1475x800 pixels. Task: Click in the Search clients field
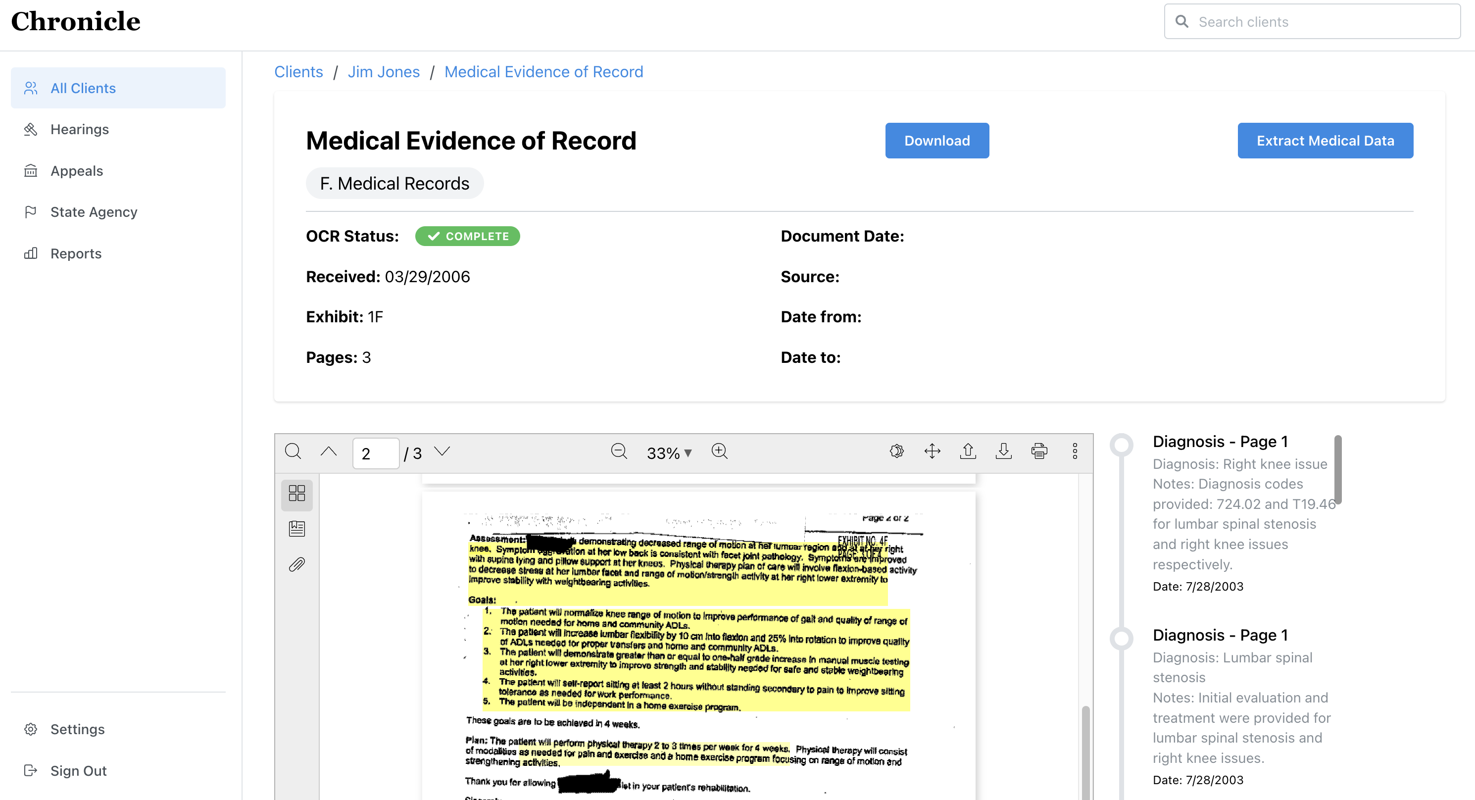(x=1311, y=21)
